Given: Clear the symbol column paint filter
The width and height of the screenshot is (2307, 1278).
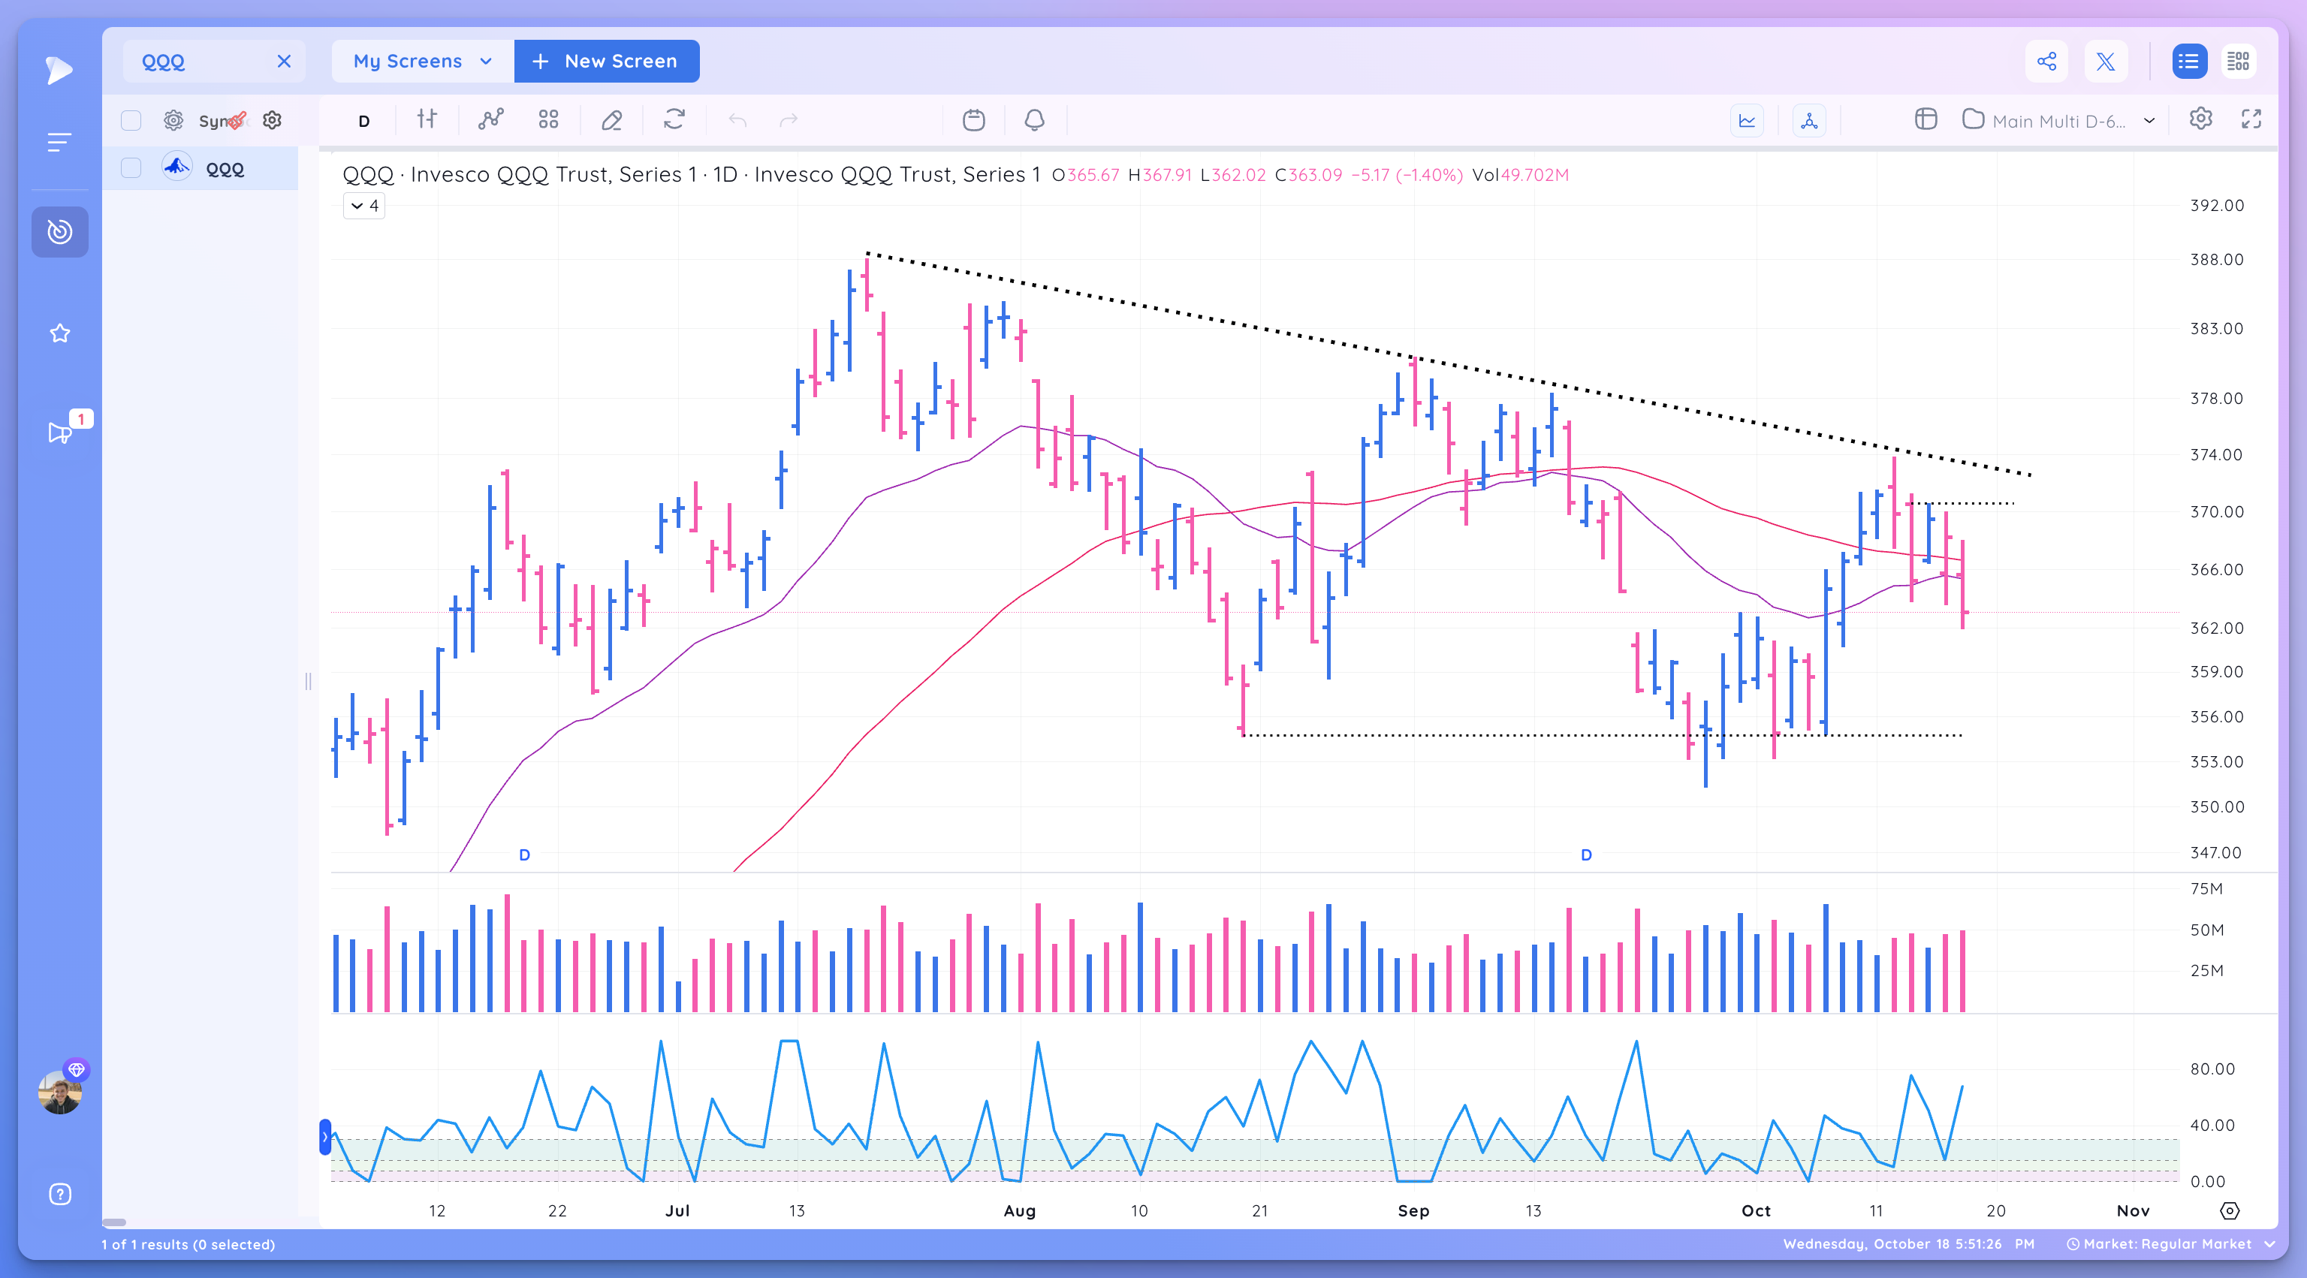Looking at the screenshot, I should [237, 120].
